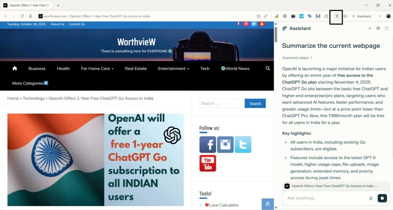Open the dark profile avatar icon
Viewport: 393px width, 210px height.
click(388, 16)
